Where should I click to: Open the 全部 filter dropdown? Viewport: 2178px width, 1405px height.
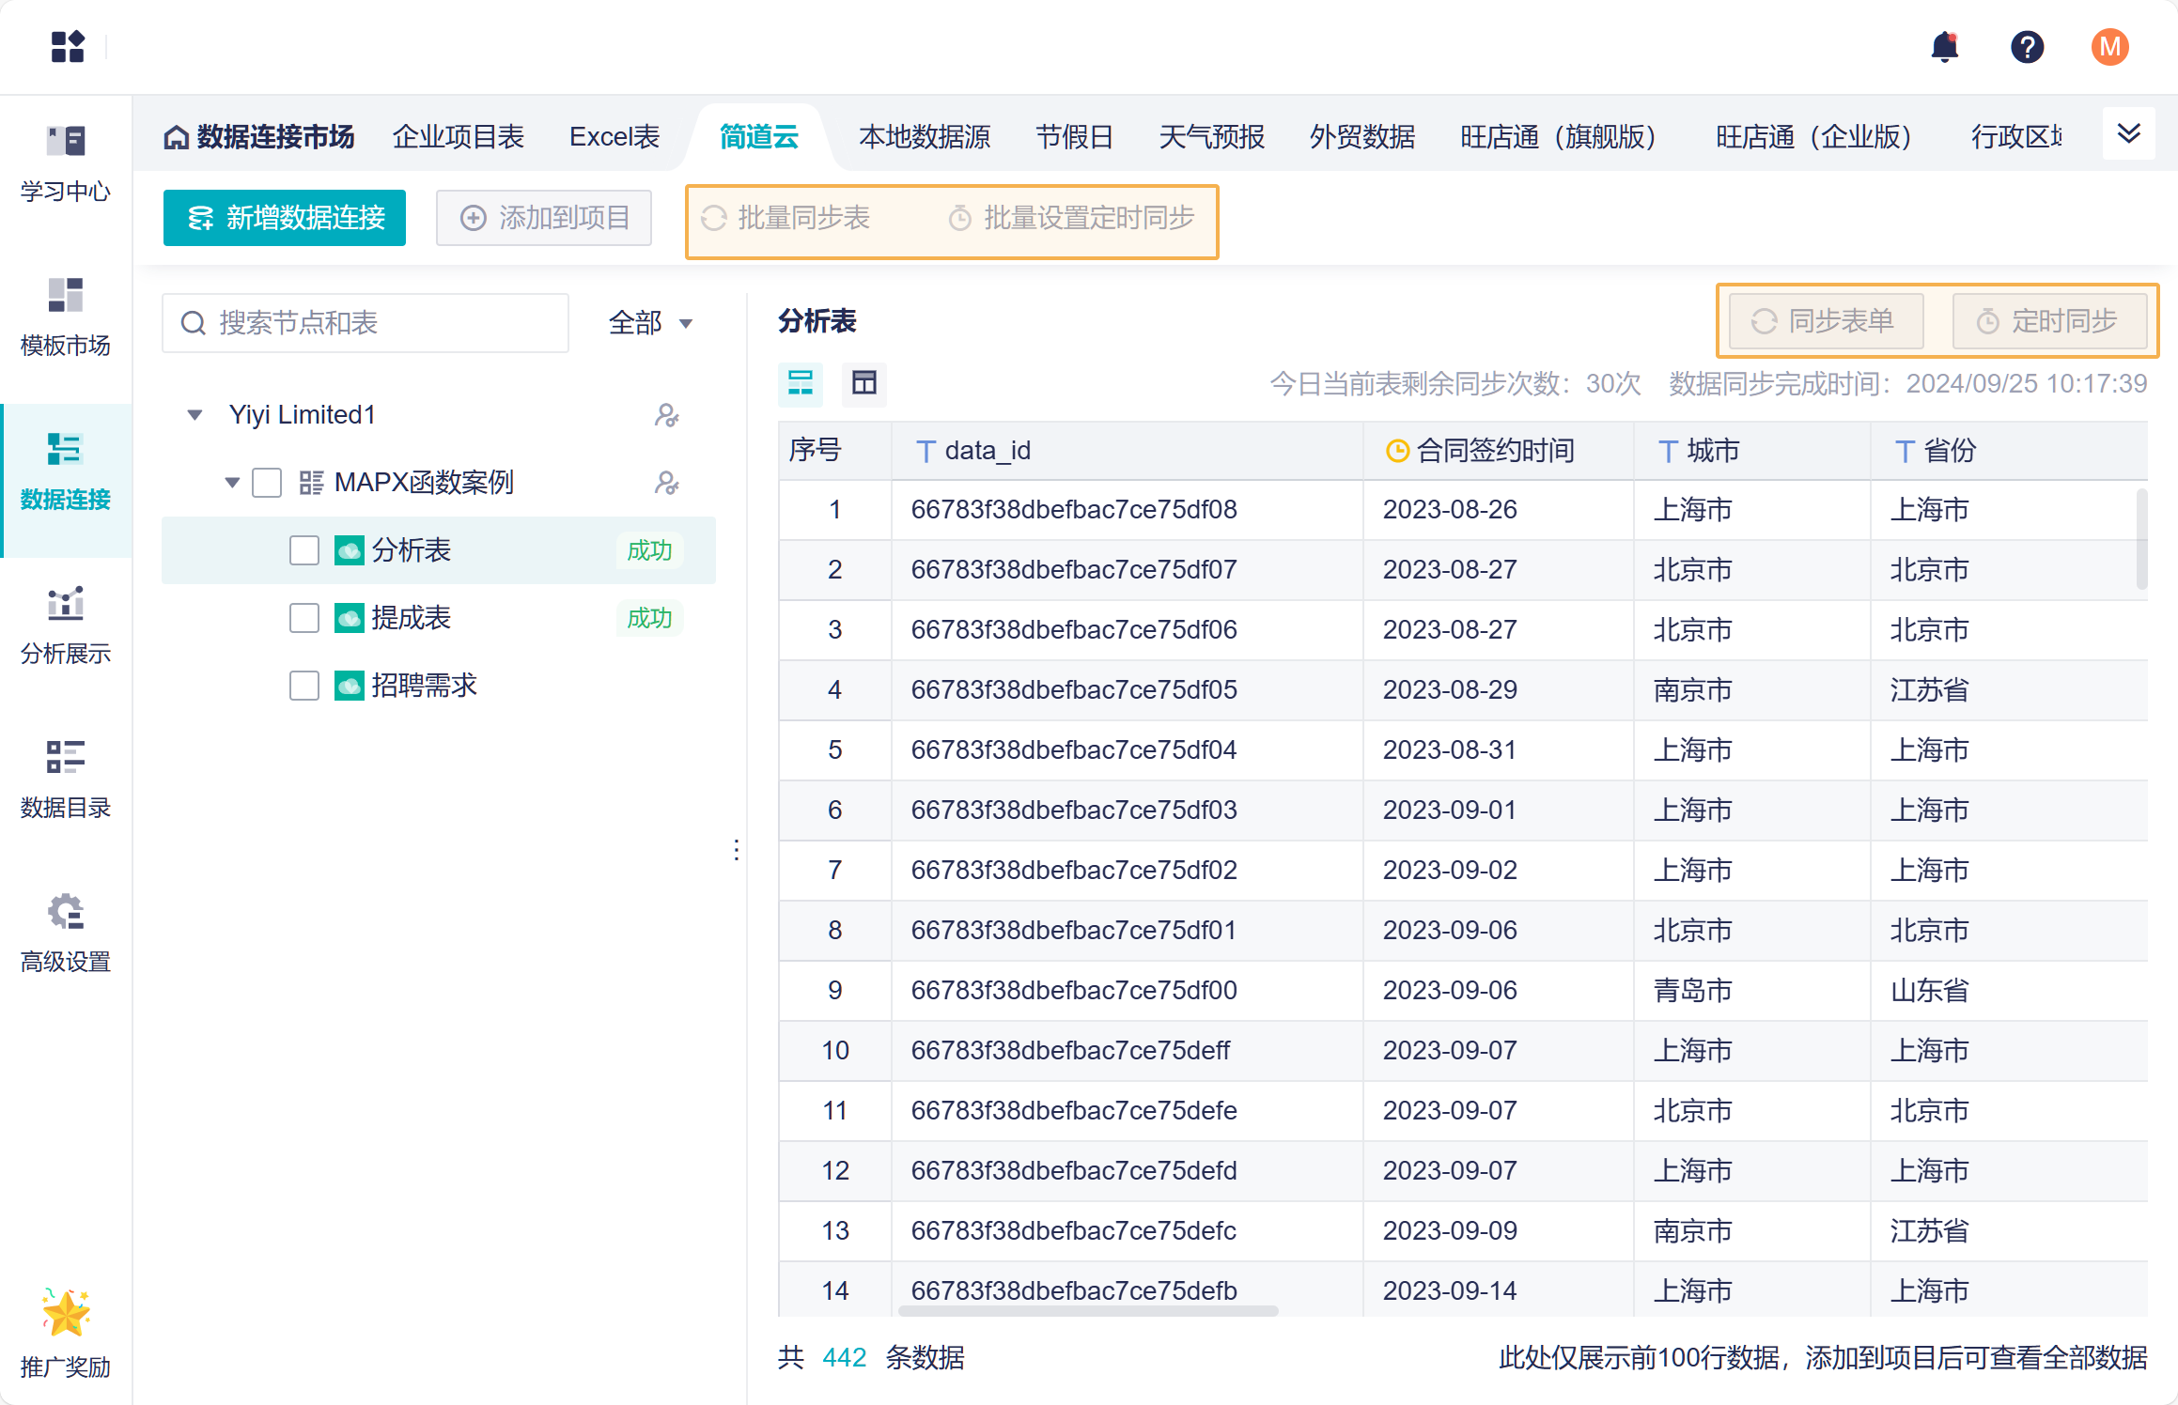coord(650,323)
